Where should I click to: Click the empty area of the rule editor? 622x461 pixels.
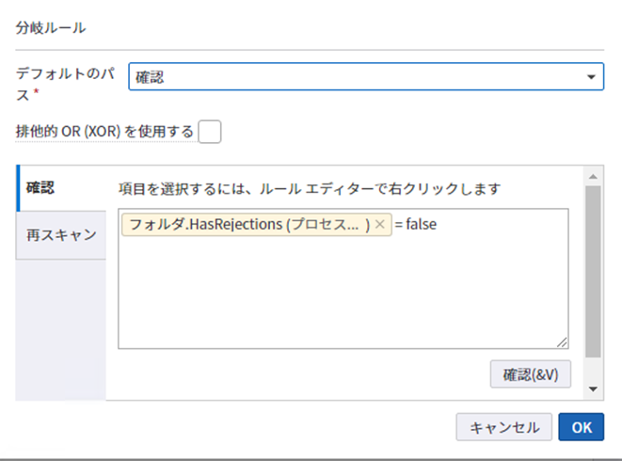(343, 292)
